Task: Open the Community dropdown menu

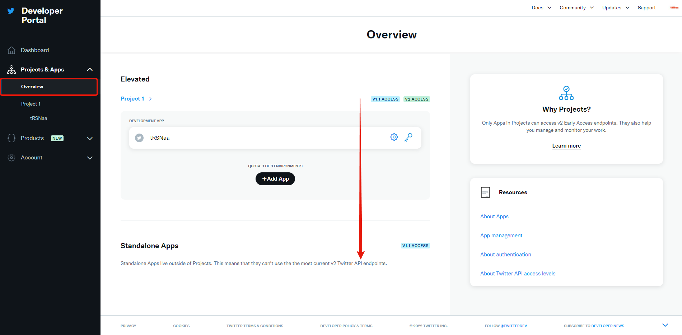Action: click(576, 8)
